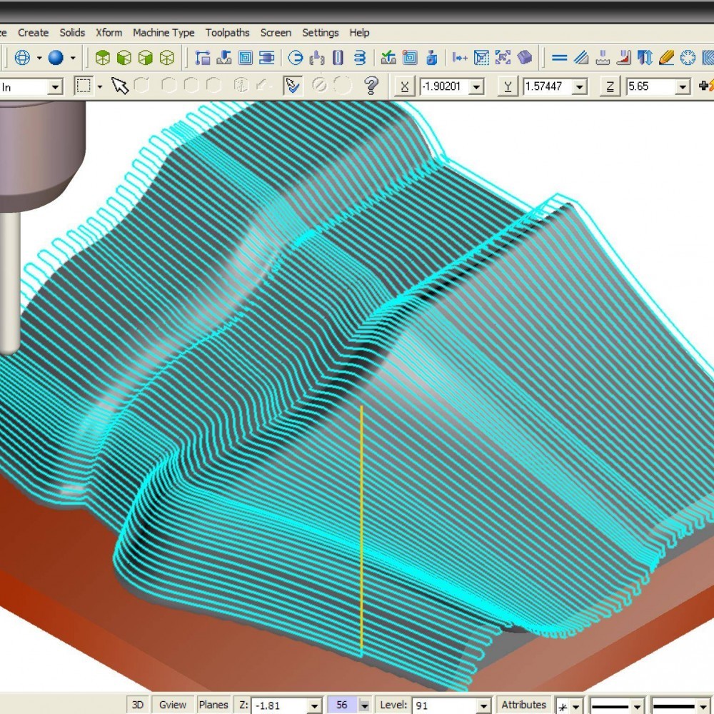Viewport: 714px width, 714px height.
Task: Click the red pencil corner toolpath icon
Action: [x=624, y=58]
